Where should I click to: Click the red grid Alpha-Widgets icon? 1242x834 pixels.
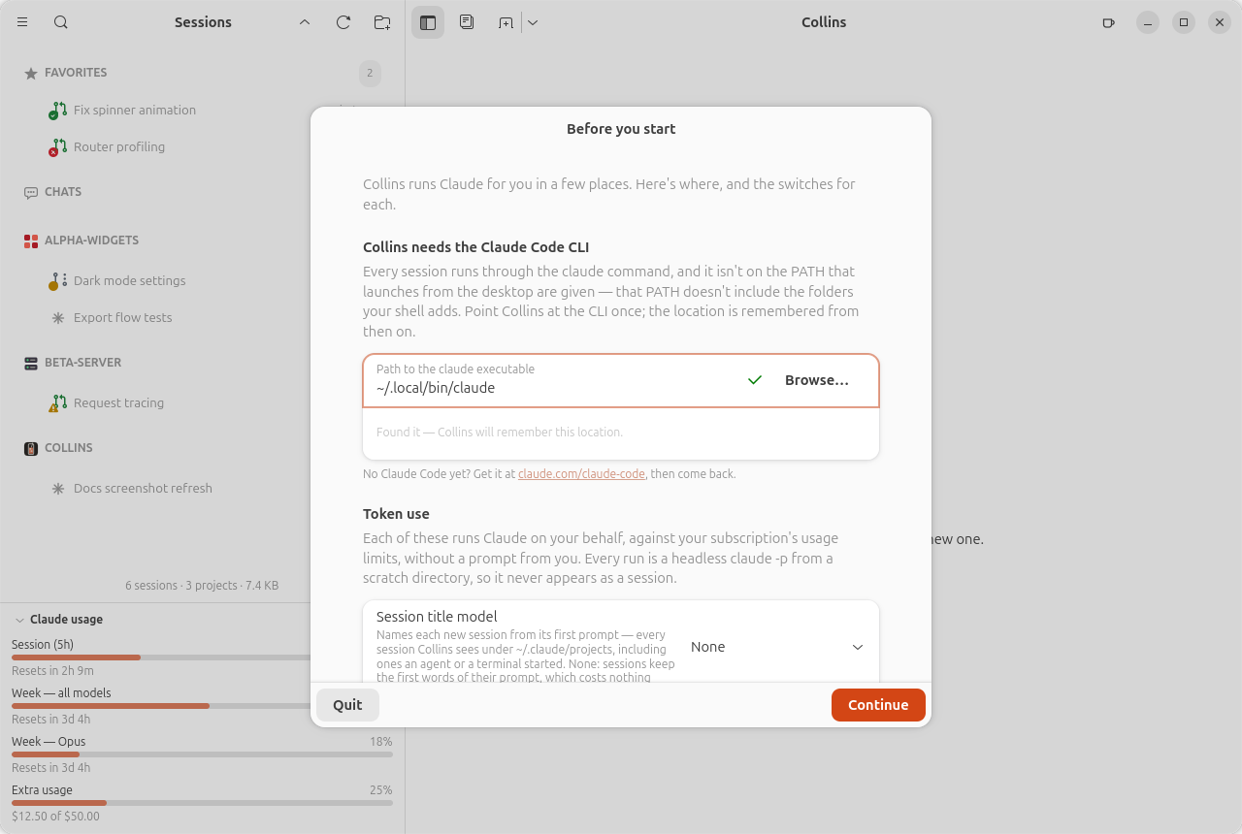pos(31,241)
